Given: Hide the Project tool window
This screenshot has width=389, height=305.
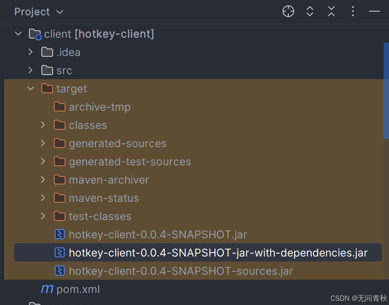Looking at the screenshot, I should pyautogui.click(x=375, y=12).
